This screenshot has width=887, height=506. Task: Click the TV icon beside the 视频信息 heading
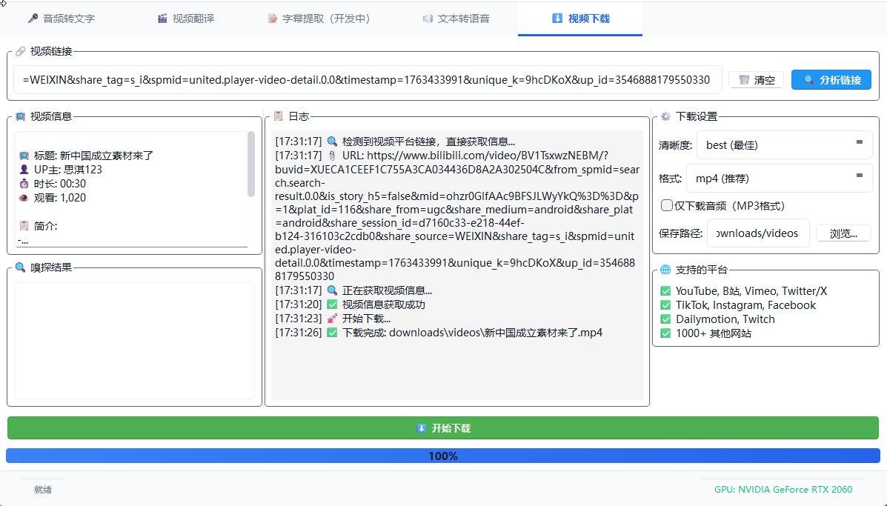[x=20, y=116]
